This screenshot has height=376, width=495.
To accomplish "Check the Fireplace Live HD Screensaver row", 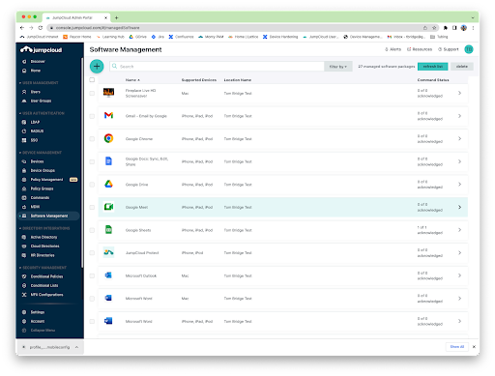I will [x=92, y=93].
